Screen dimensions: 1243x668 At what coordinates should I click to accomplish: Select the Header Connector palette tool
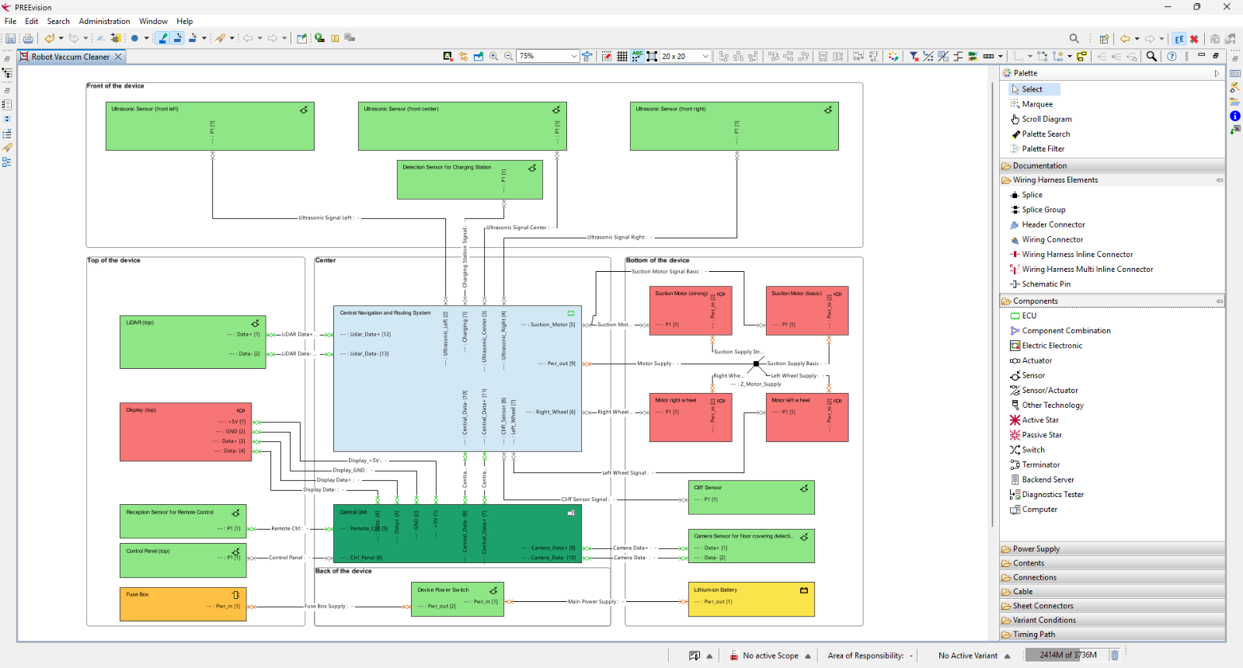[1053, 224]
